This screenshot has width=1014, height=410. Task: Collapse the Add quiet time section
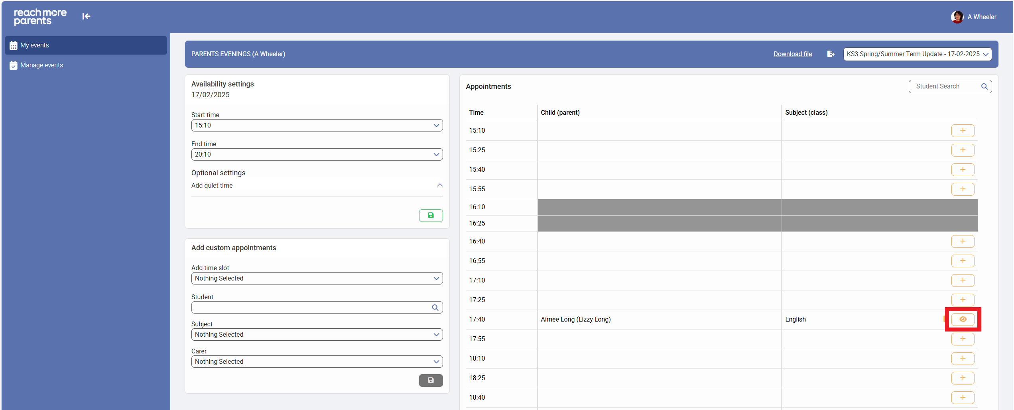[x=439, y=185]
